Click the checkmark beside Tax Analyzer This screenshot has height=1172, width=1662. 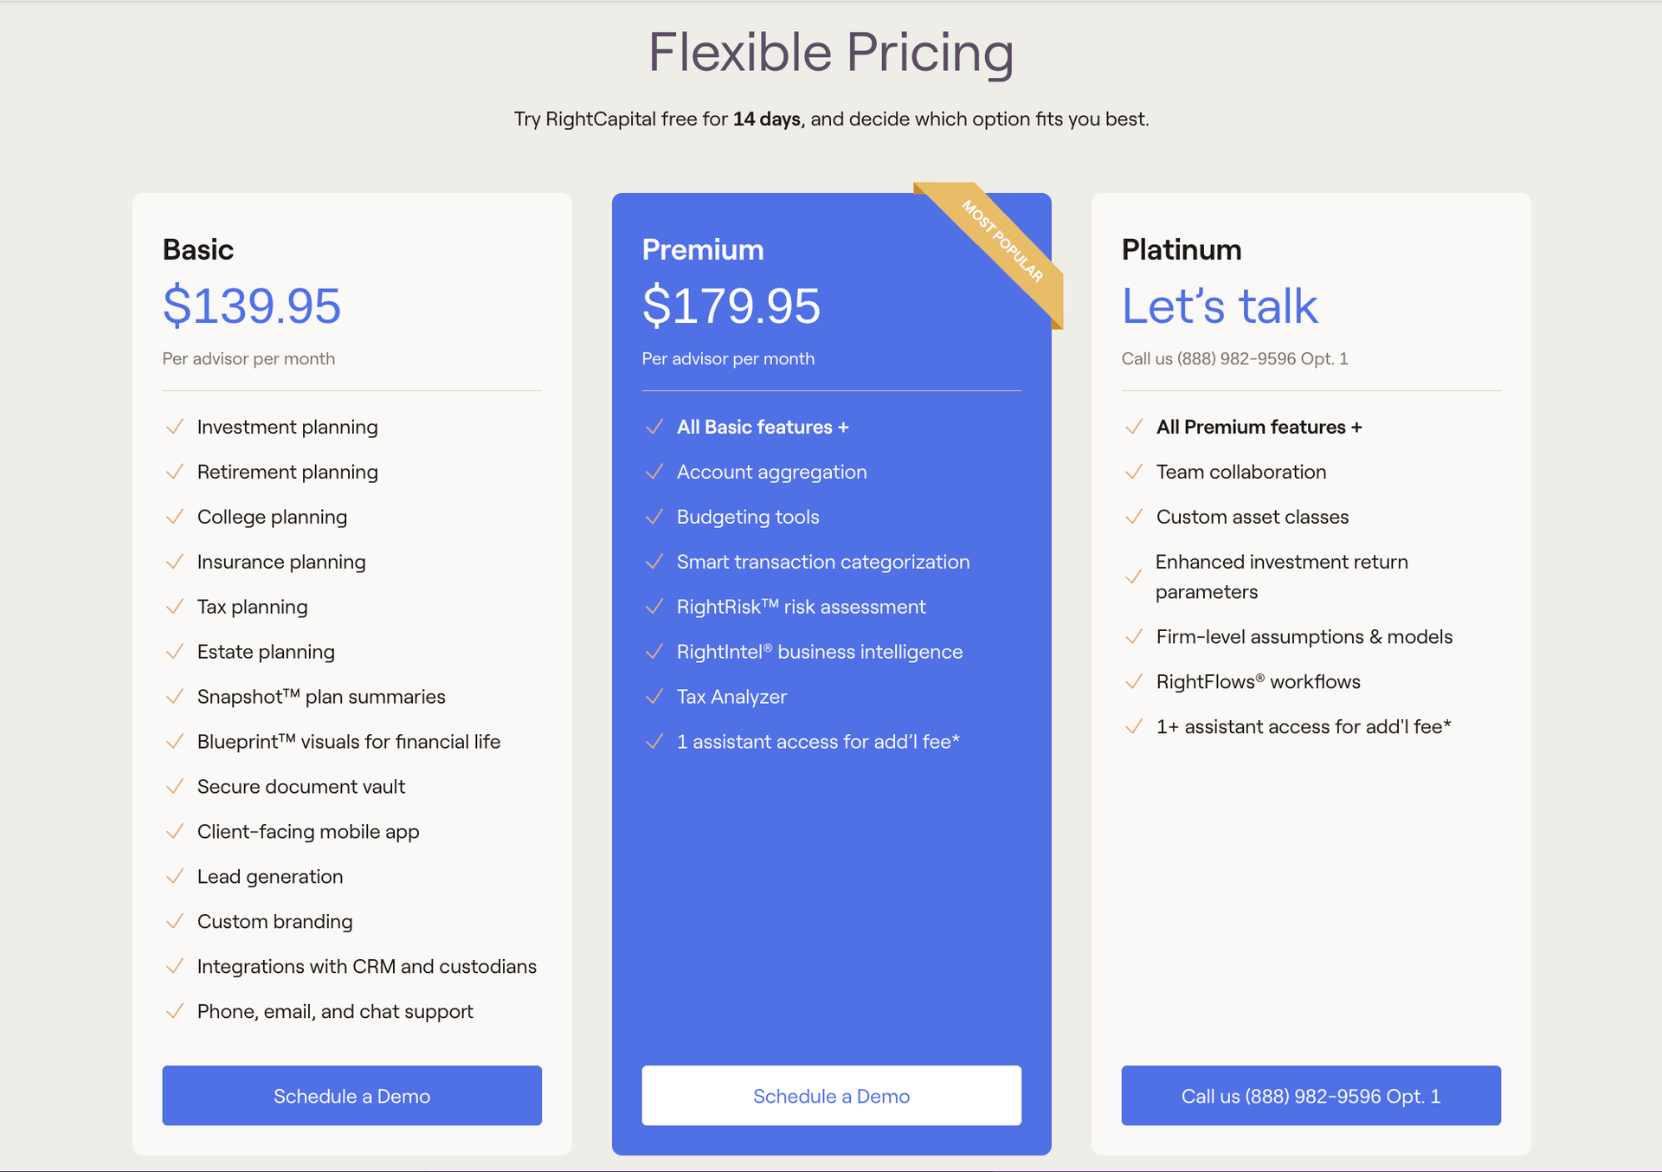pyautogui.click(x=654, y=697)
